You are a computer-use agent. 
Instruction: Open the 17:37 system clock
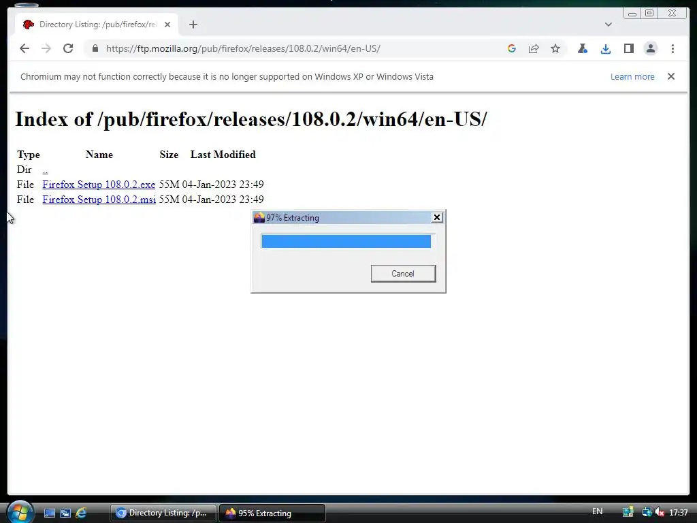[x=679, y=512]
